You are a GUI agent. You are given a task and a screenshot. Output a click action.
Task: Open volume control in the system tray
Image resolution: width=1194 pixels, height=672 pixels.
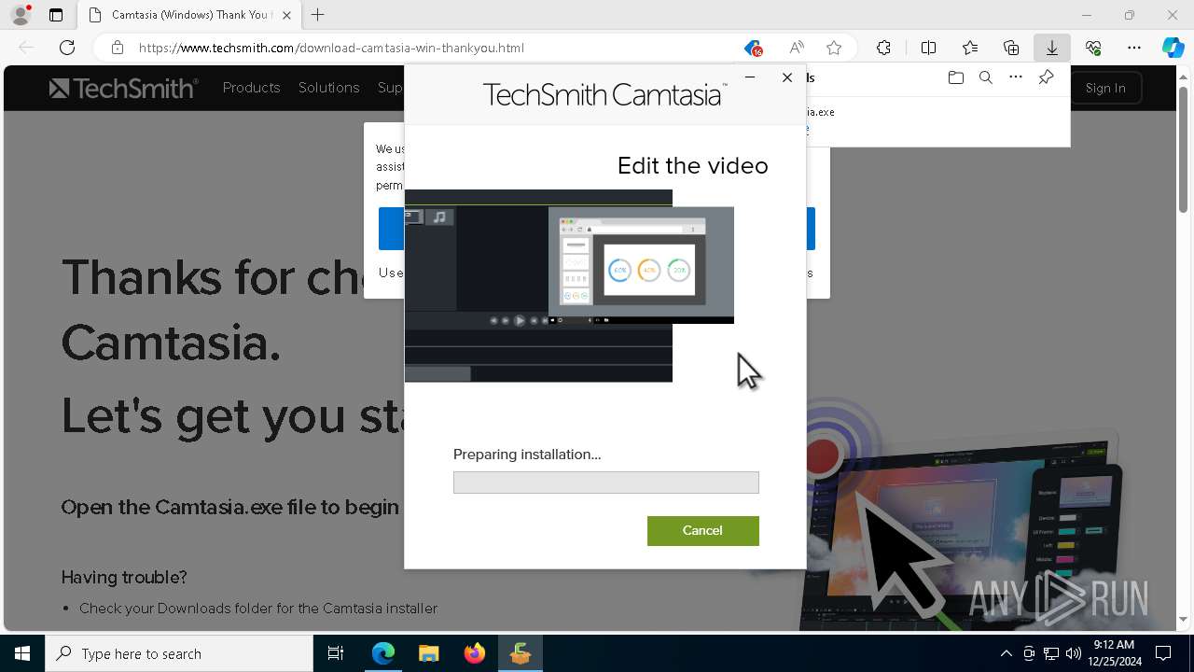pyautogui.click(x=1073, y=653)
